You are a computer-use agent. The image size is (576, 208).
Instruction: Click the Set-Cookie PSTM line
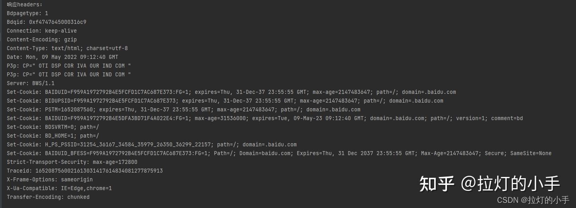coord(184,110)
